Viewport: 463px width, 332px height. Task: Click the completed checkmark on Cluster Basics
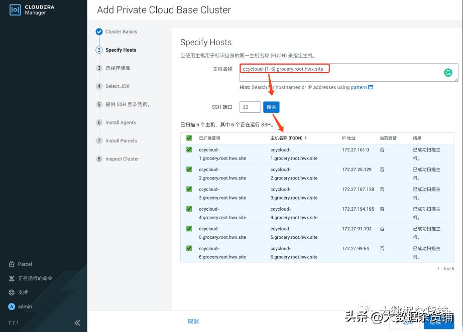99,31
